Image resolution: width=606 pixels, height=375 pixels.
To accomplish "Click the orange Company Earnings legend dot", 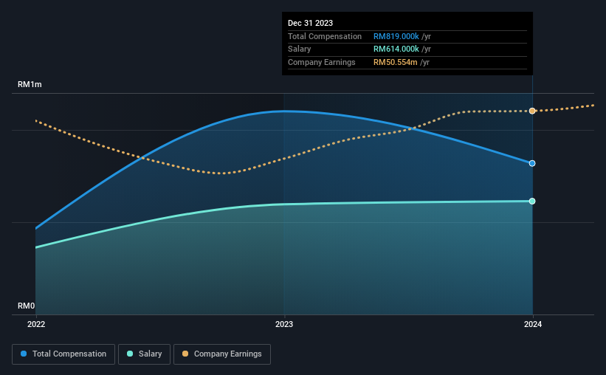I will point(185,354).
